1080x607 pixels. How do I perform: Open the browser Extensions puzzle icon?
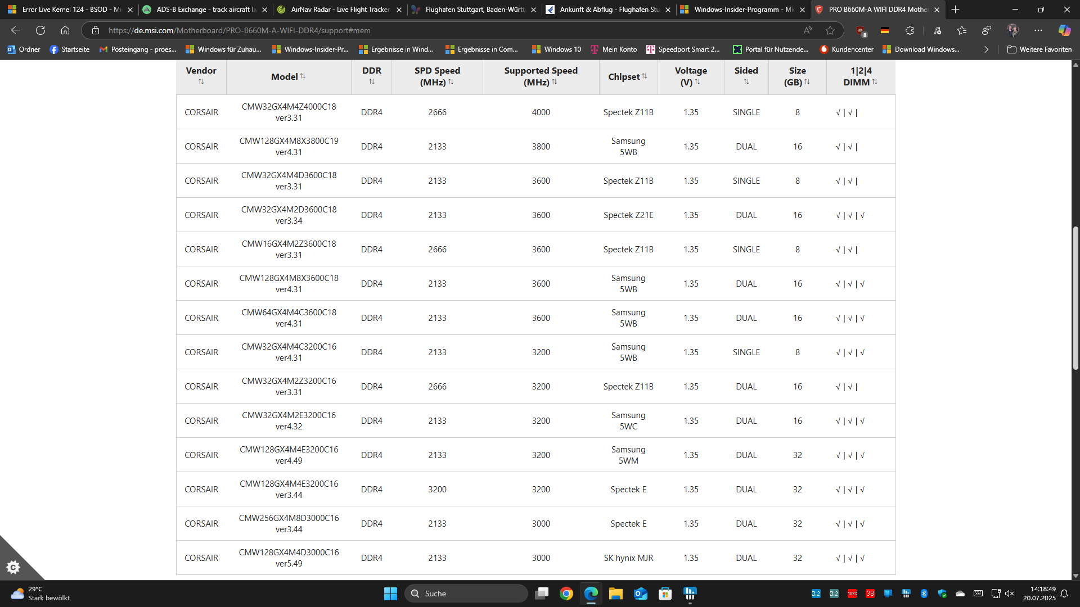tap(910, 30)
